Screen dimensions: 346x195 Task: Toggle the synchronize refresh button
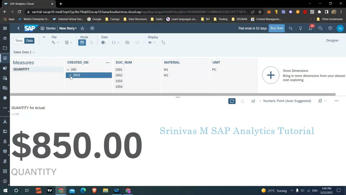[x=232, y=101]
